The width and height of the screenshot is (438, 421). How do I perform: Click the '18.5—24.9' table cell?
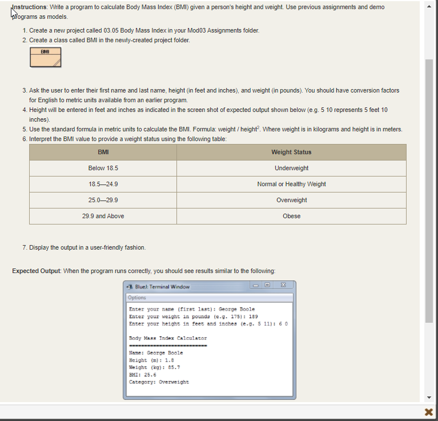(103, 184)
